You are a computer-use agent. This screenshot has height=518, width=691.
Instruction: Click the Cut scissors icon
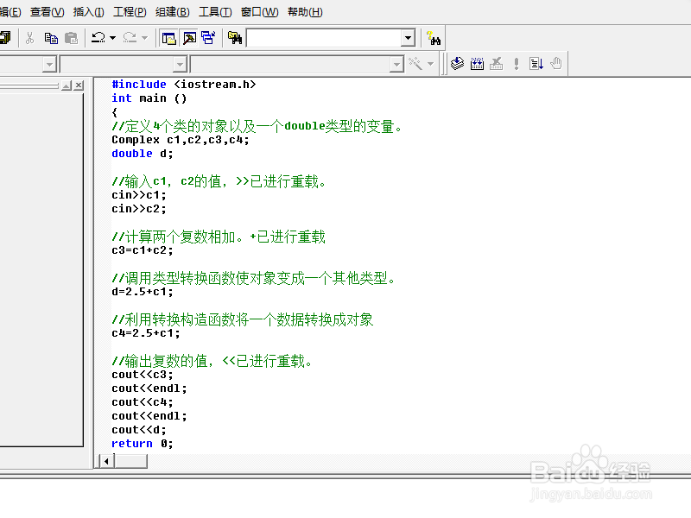click(x=29, y=38)
